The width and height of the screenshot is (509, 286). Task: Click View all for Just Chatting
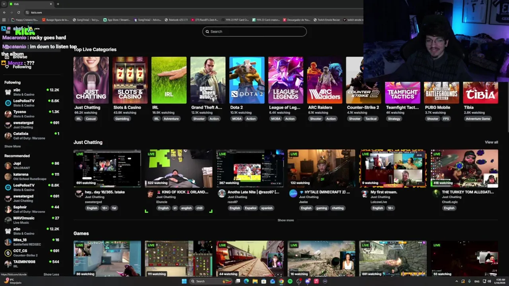point(491,142)
